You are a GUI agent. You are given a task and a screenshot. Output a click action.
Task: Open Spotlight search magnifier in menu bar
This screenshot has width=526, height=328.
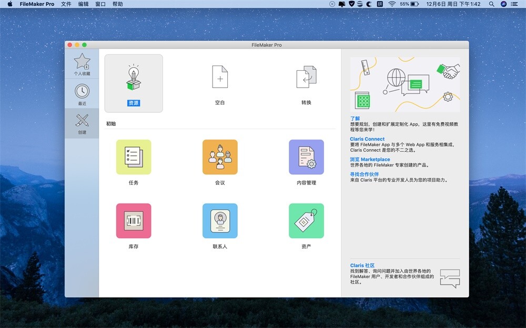tap(491, 4)
